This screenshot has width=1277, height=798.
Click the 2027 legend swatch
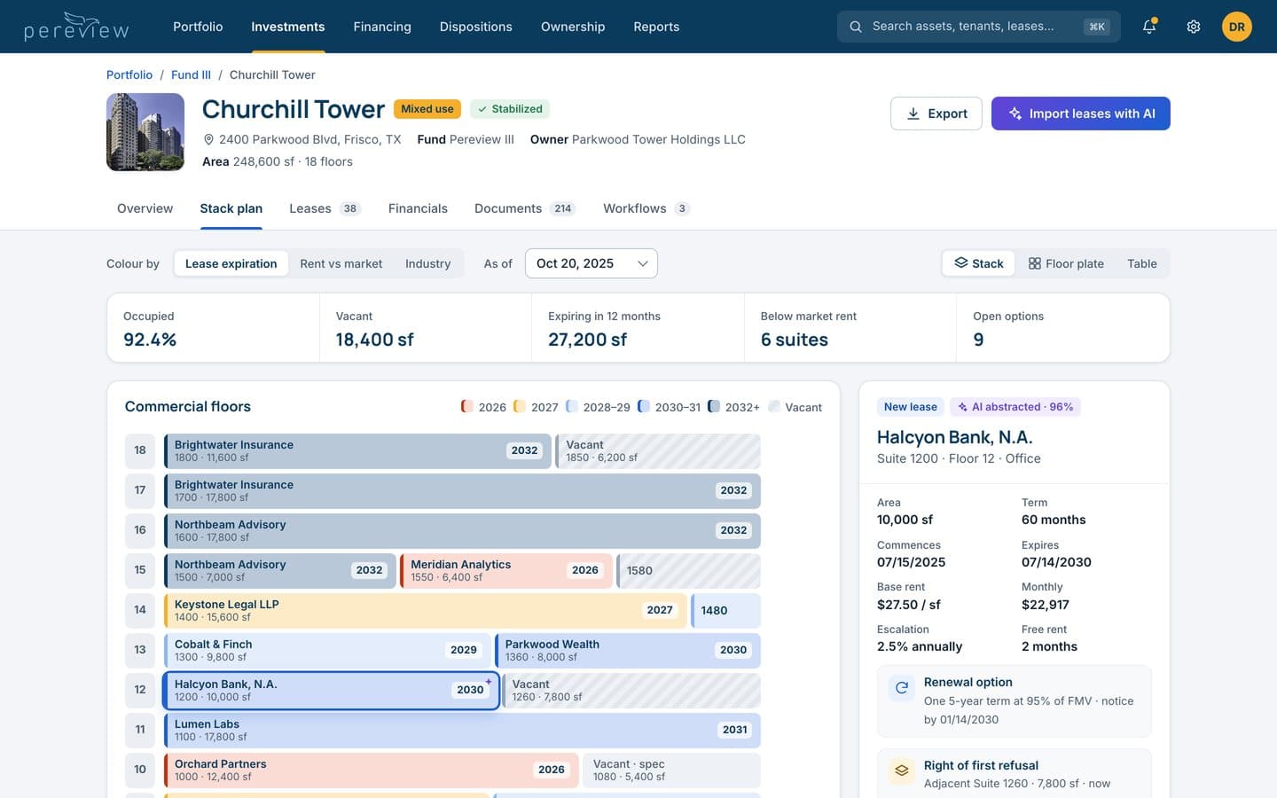tap(520, 407)
